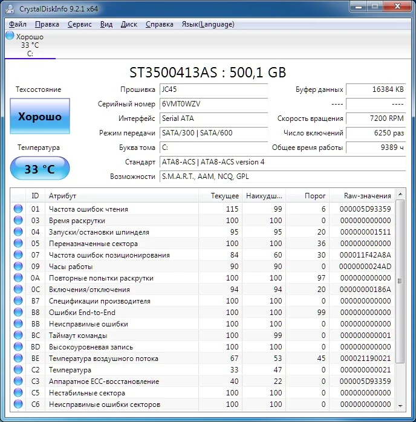Click the attribute list scrollbar thumb
Viewport: 416px width, 422px height.
(400, 281)
